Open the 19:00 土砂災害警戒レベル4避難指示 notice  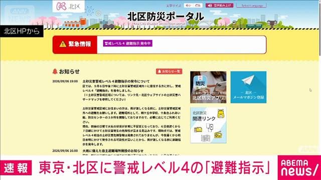[x=116, y=81]
